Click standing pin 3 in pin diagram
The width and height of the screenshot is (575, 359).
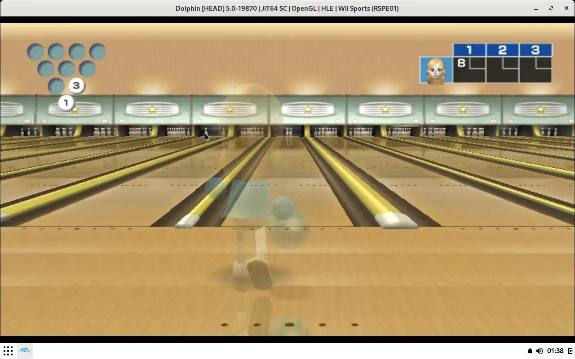[76, 85]
